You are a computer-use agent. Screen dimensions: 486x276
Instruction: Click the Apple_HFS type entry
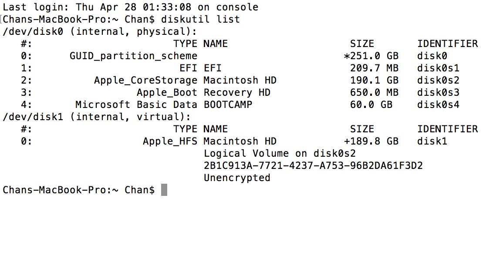[170, 141]
